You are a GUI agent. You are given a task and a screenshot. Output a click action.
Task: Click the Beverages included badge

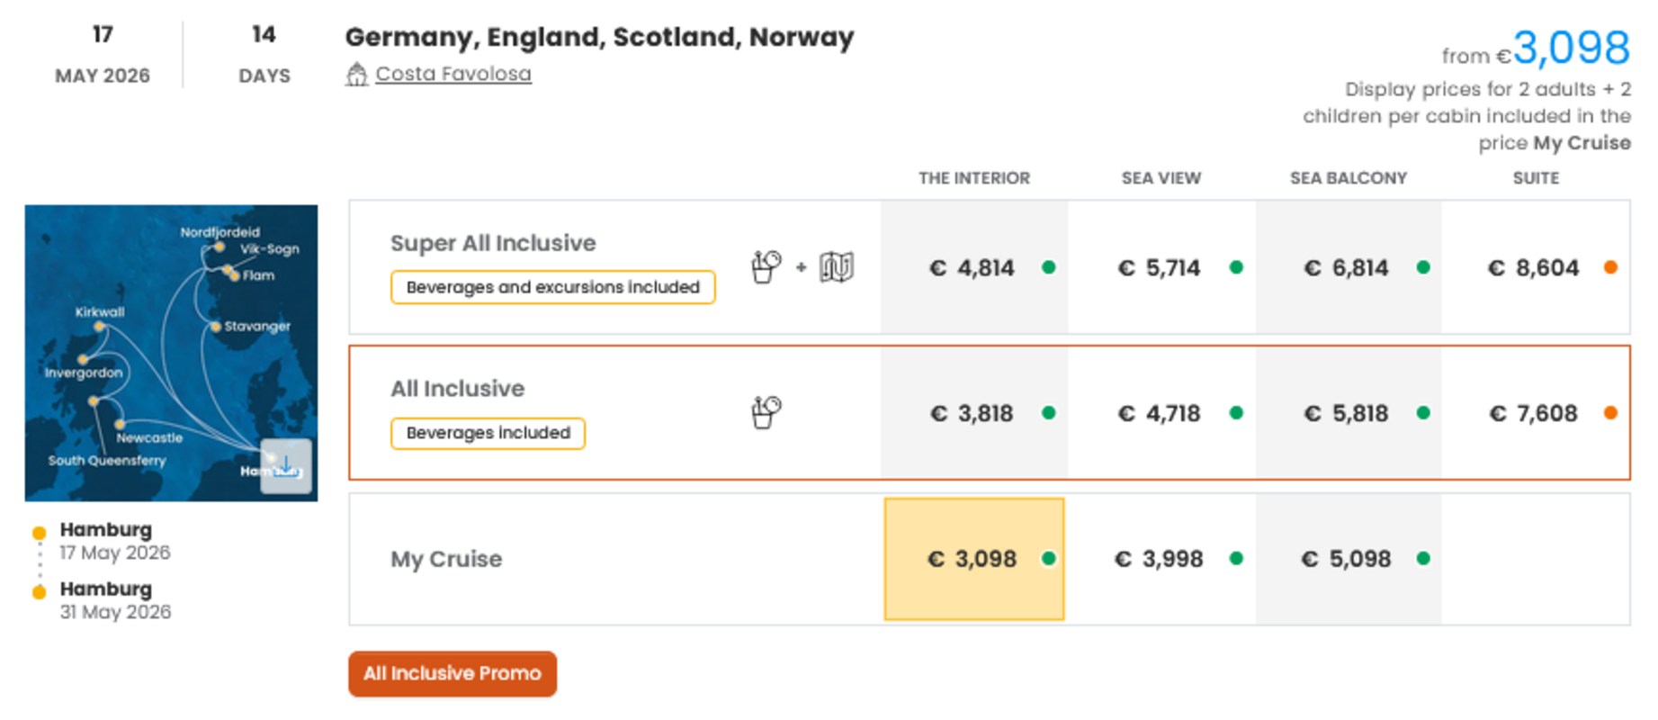tap(488, 433)
